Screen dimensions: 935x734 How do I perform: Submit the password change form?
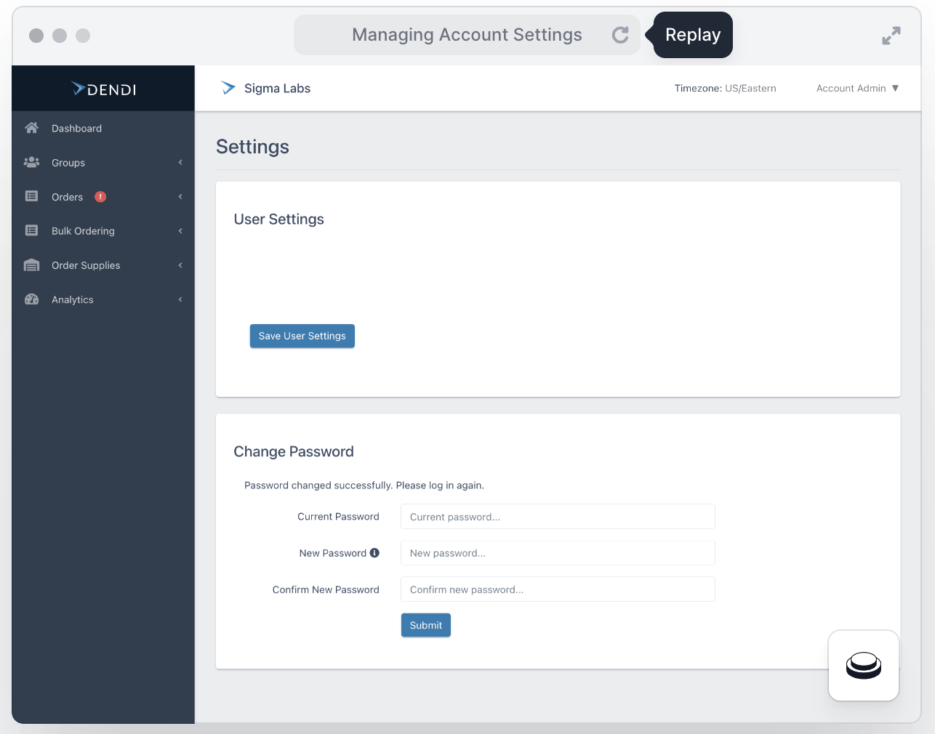[x=426, y=625]
